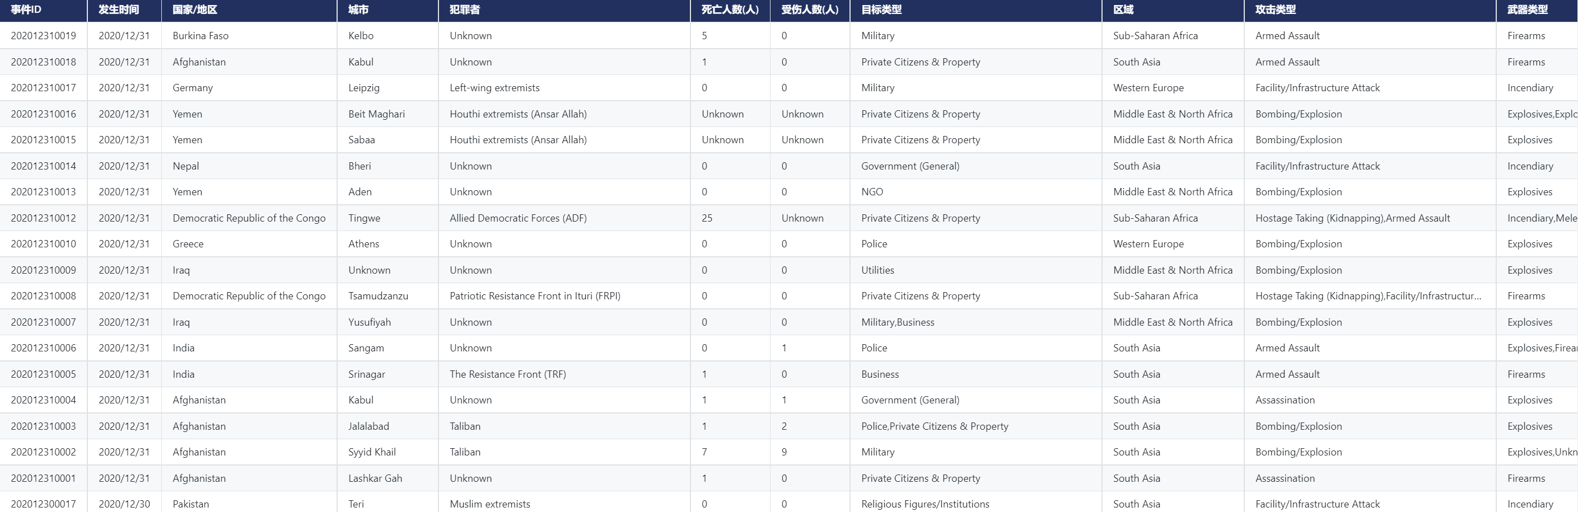Select the 目标类型 column header

point(881,10)
